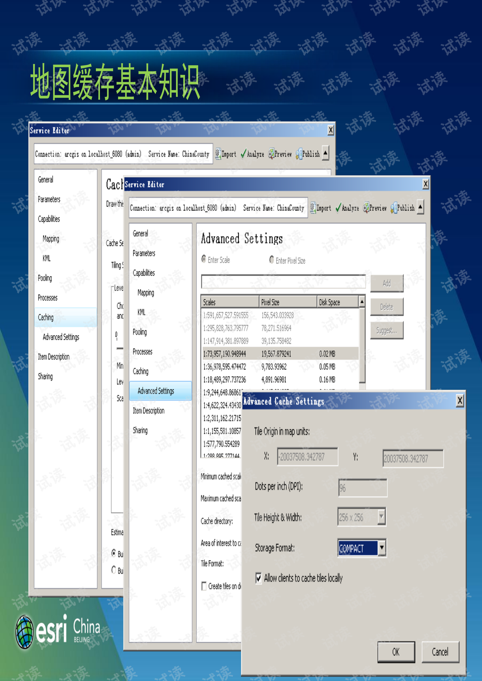Viewport: 482px width, 681px height.
Task: Enable Create tiles on demand checkbox
Action: 204,586
